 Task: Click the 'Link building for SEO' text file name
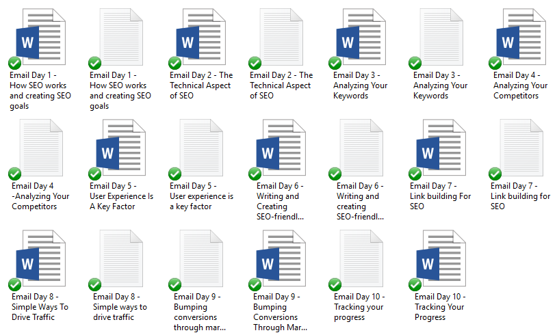coord(521,196)
